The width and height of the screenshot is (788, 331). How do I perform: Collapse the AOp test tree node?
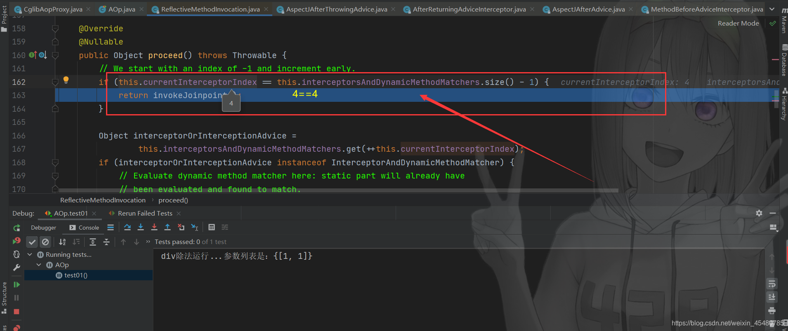click(39, 265)
